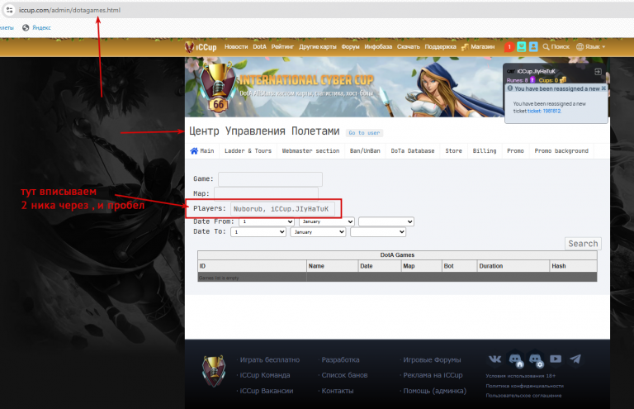Switch to the Webmaster section tab

[x=310, y=151]
